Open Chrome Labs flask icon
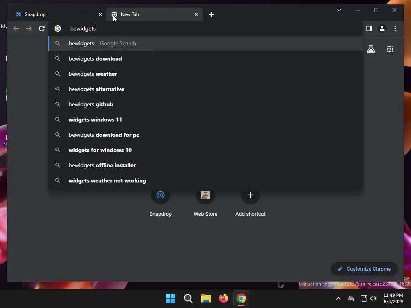Image resolution: width=411 pixels, height=308 pixels. (370, 49)
